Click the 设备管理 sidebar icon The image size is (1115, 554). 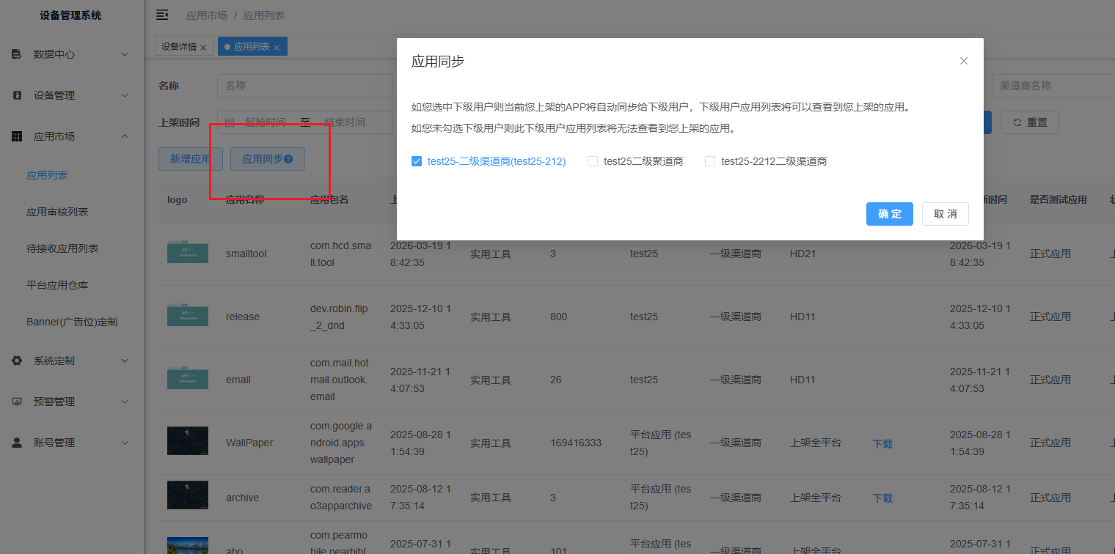pyautogui.click(x=17, y=95)
